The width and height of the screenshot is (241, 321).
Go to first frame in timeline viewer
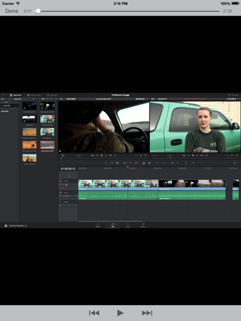[x=184, y=155]
